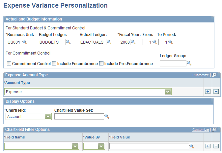Viewport: 222px width, 153px height.
Task: Enable the Commitment Control checkbox
Action: click(x=9, y=63)
